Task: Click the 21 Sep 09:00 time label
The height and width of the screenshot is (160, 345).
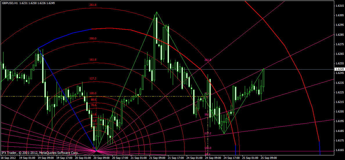Action: click(x=157, y=158)
